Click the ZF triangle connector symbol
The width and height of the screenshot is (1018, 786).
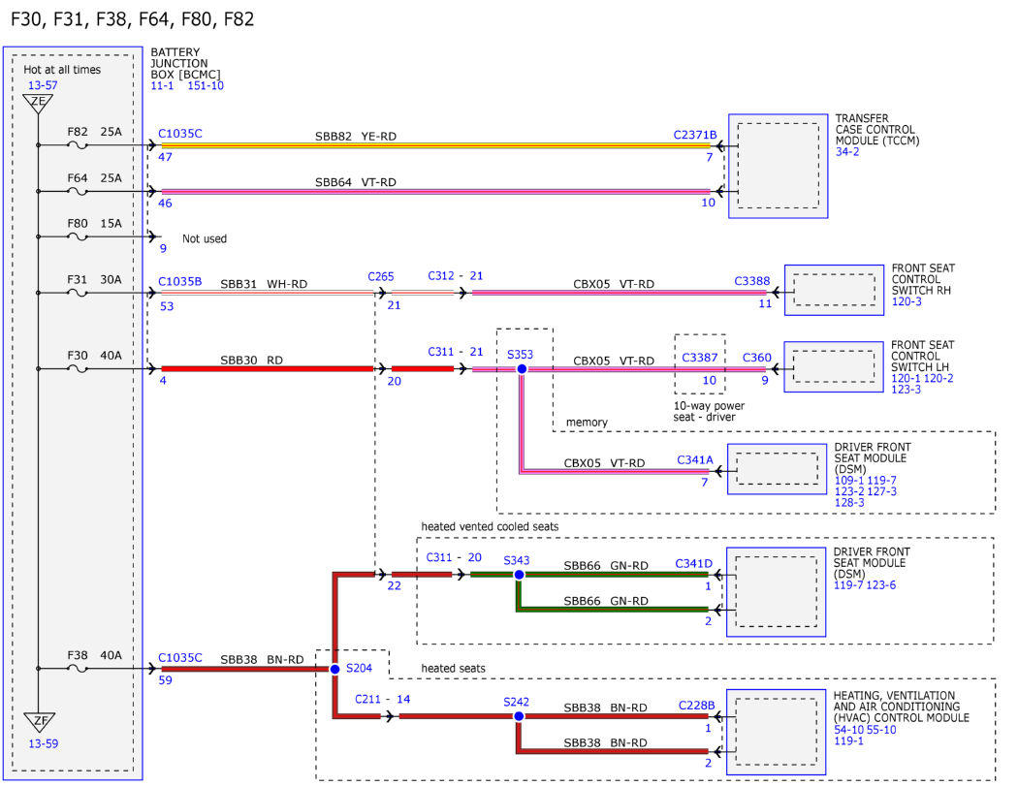[39, 721]
